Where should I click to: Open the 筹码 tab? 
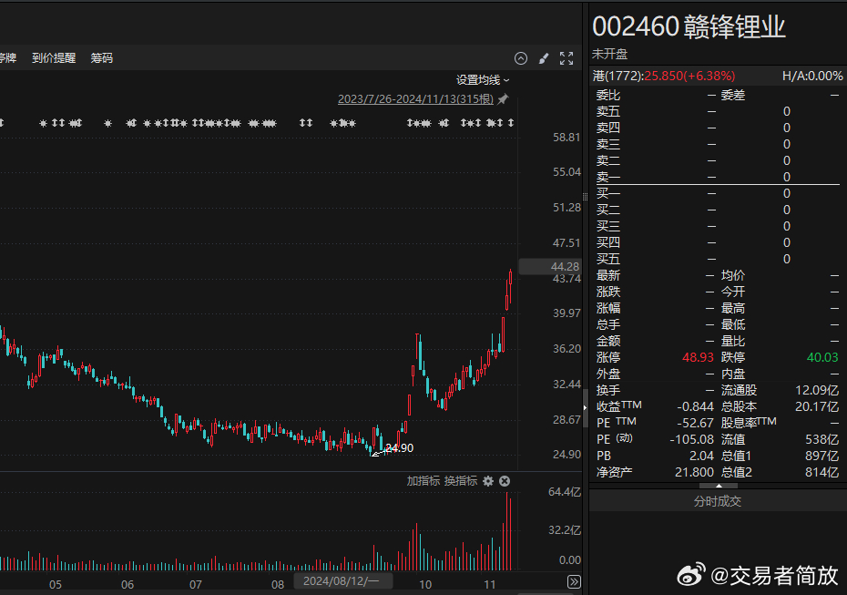pyautogui.click(x=102, y=57)
